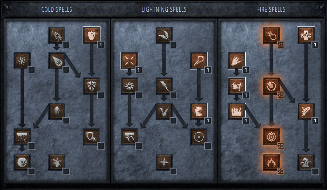Select the Static Field skill icon
The width and height of the screenshot is (327, 190).
[129, 61]
